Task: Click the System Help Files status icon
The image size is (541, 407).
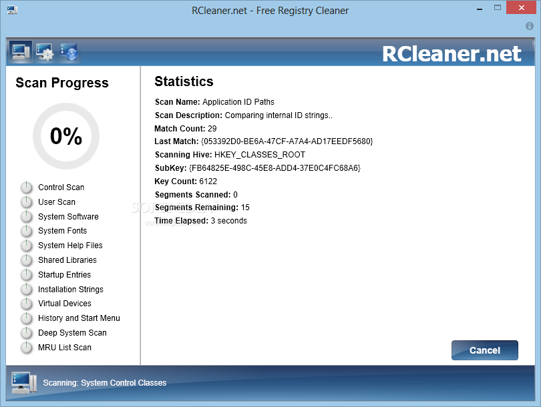Action: (27, 246)
